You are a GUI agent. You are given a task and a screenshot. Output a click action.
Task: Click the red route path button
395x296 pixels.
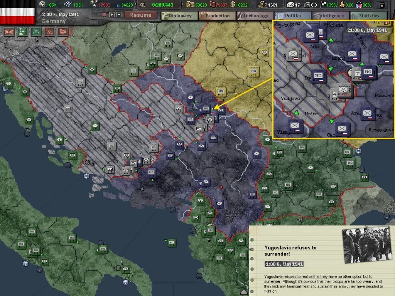49,32
